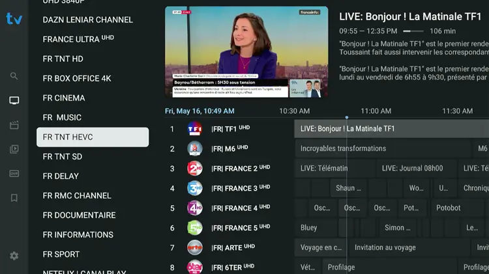489x274 pixels.
Task: Select channel row |FR| FRANCE 3 UHD
Action: pyautogui.click(x=229, y=188)
